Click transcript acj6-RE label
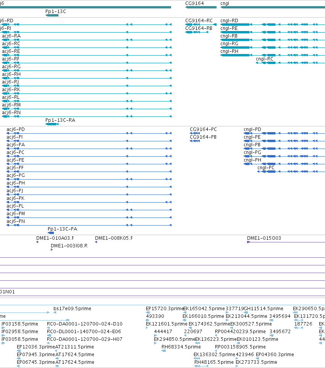 (11, 51)
